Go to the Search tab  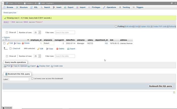[x=45, y=7]
